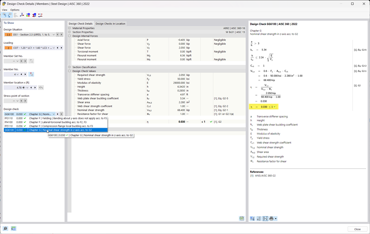The width and height of the screenshot is (370, 234).
Task: Click the Close button
Action: [357, 229]
